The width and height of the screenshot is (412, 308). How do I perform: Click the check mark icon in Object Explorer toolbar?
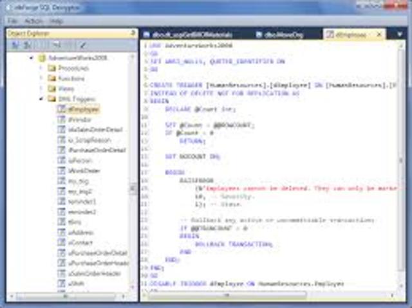83,45
